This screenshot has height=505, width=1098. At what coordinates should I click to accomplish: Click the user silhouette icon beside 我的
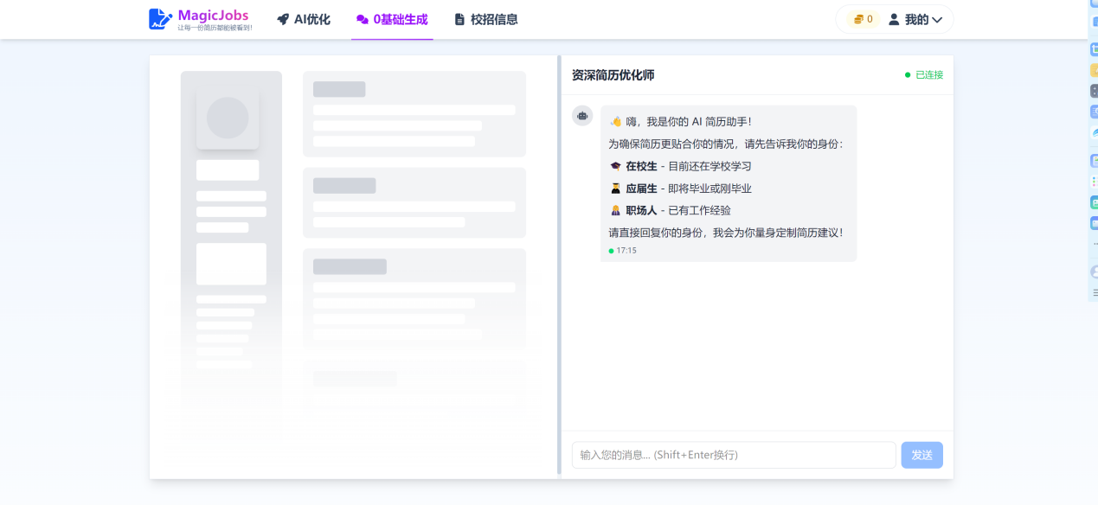(x=894, y=19)
